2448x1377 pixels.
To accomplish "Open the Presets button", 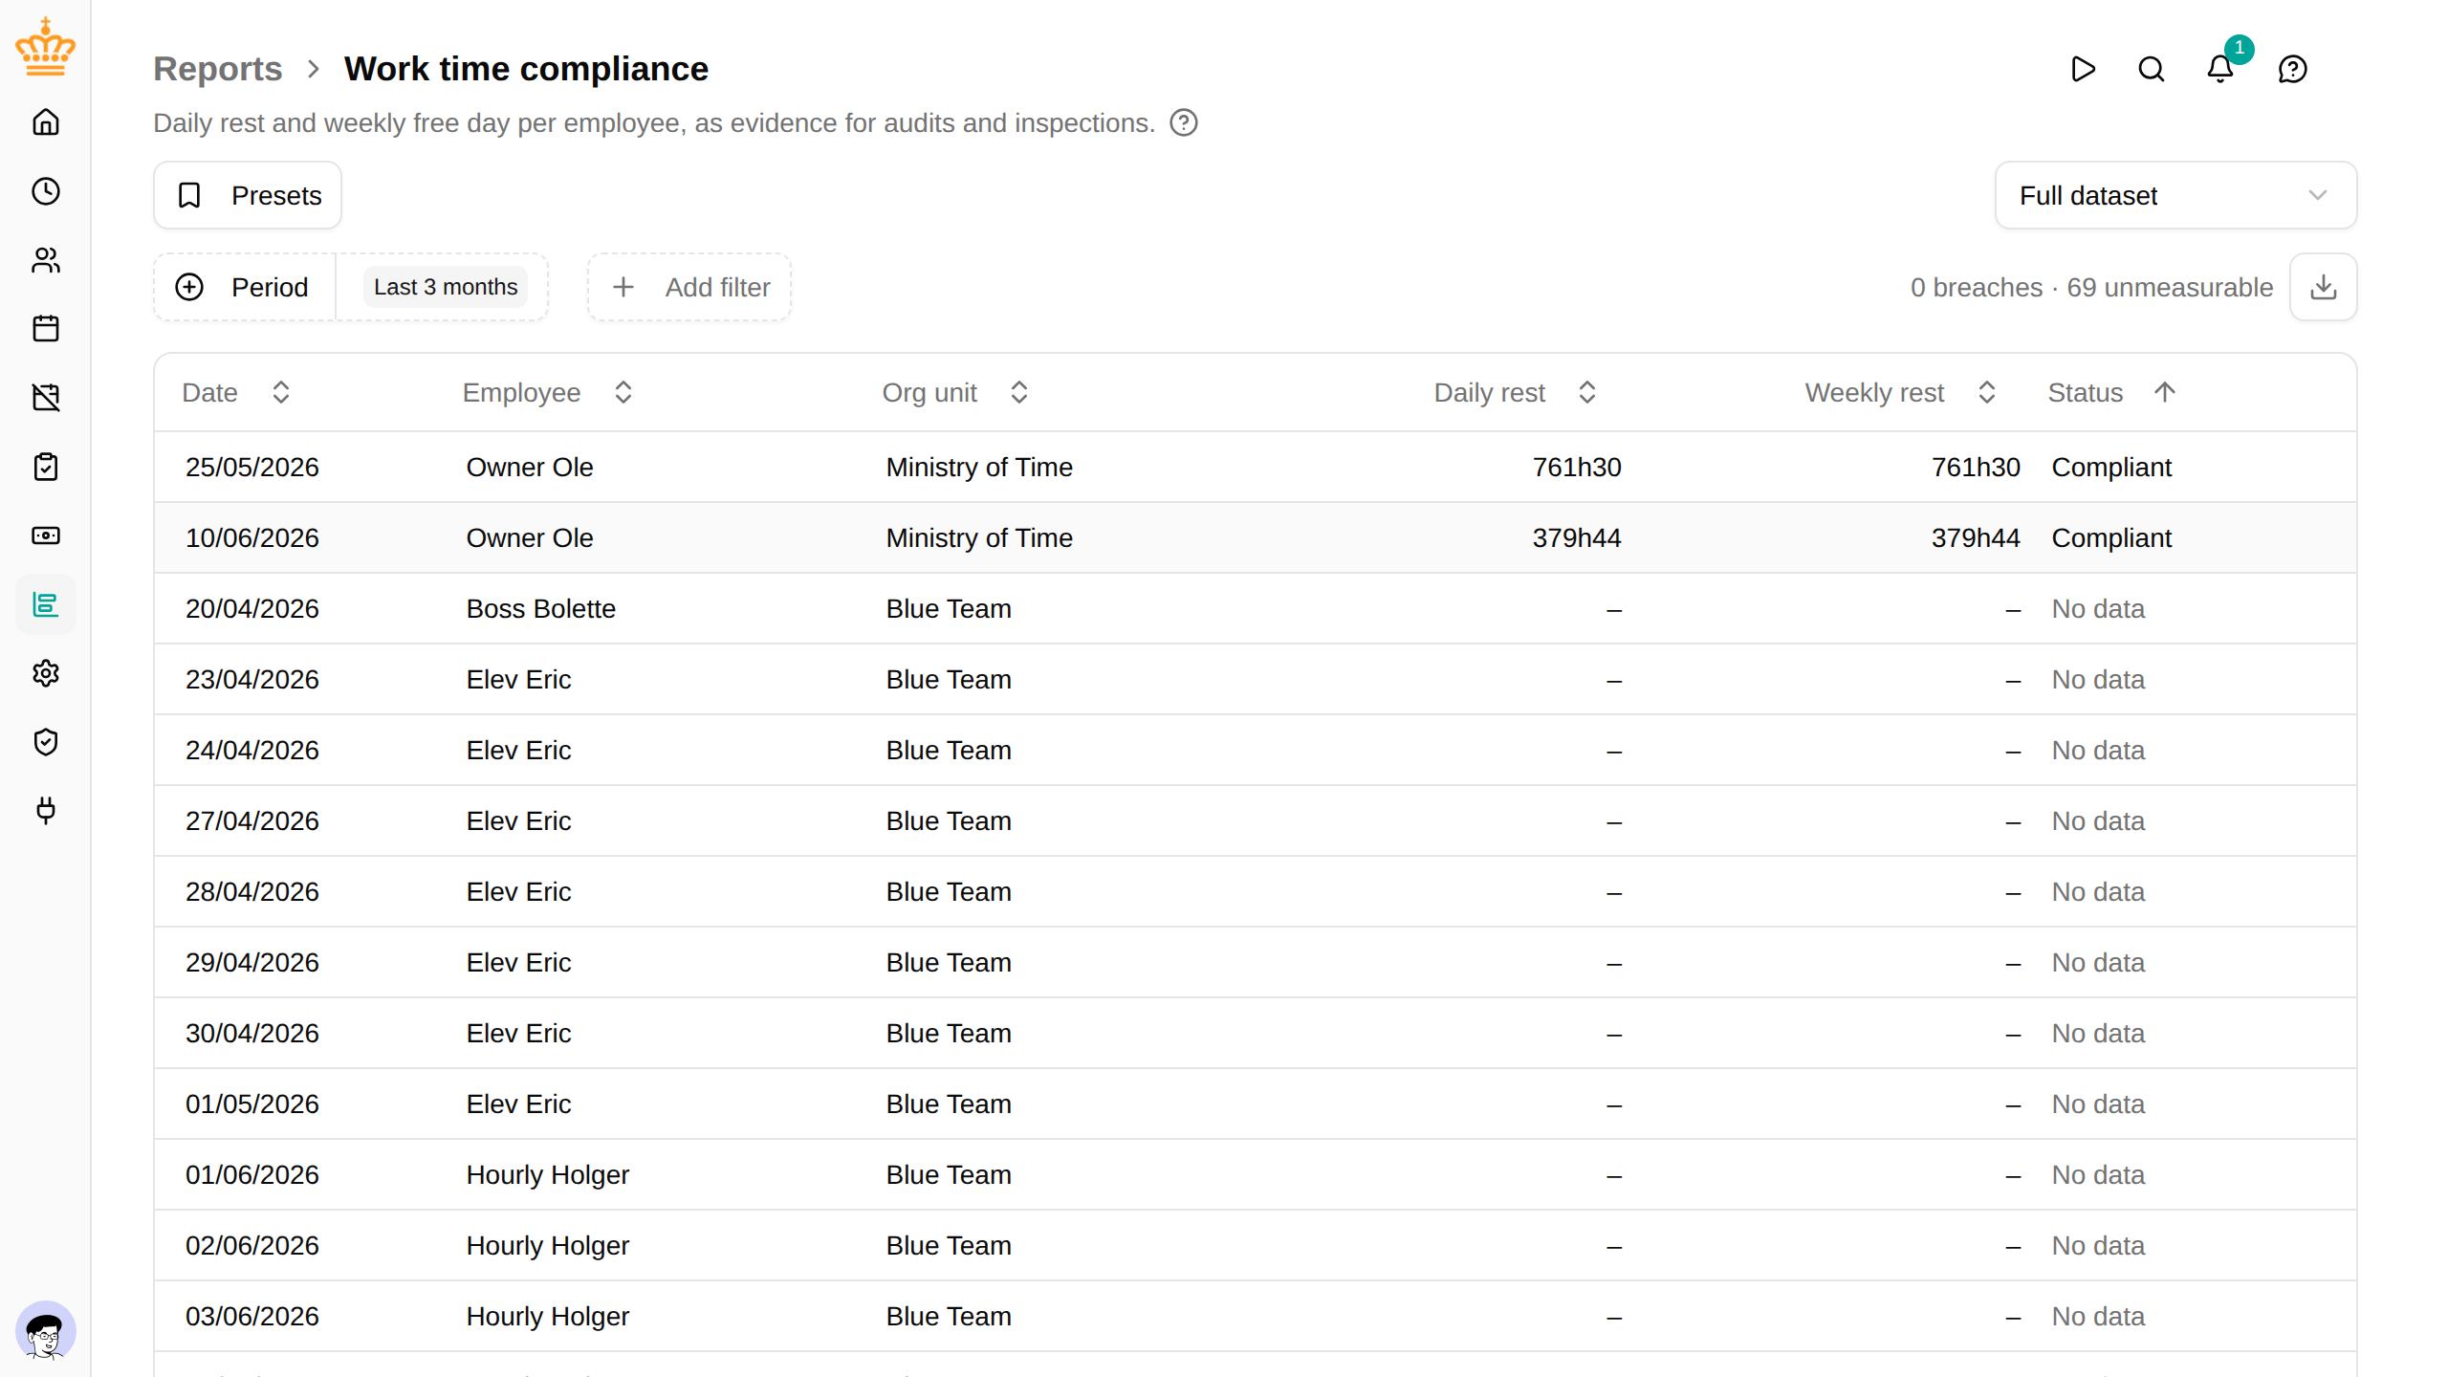I will (248, 195).
